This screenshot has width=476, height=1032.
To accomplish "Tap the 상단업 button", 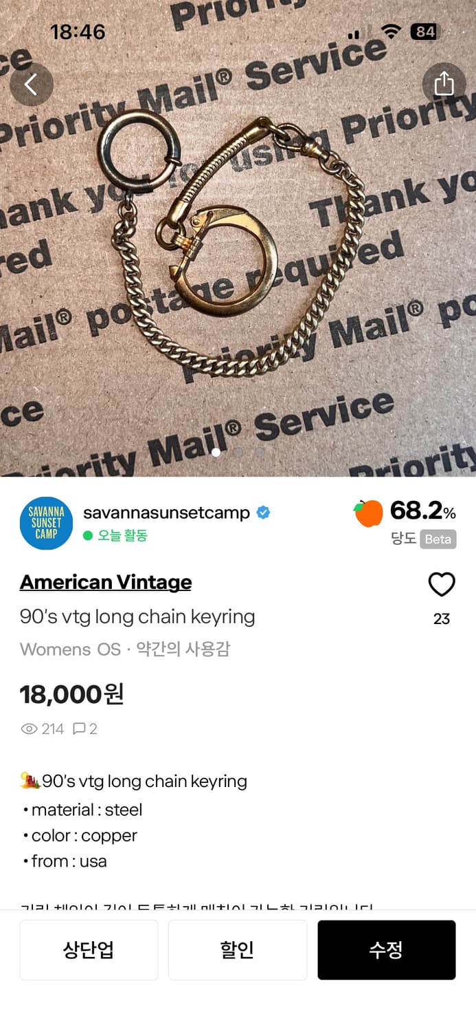I will tap(89, 950).
